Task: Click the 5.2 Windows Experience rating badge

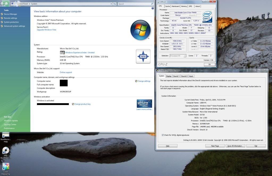Action: pyautogui.click(x=62, y=53)
